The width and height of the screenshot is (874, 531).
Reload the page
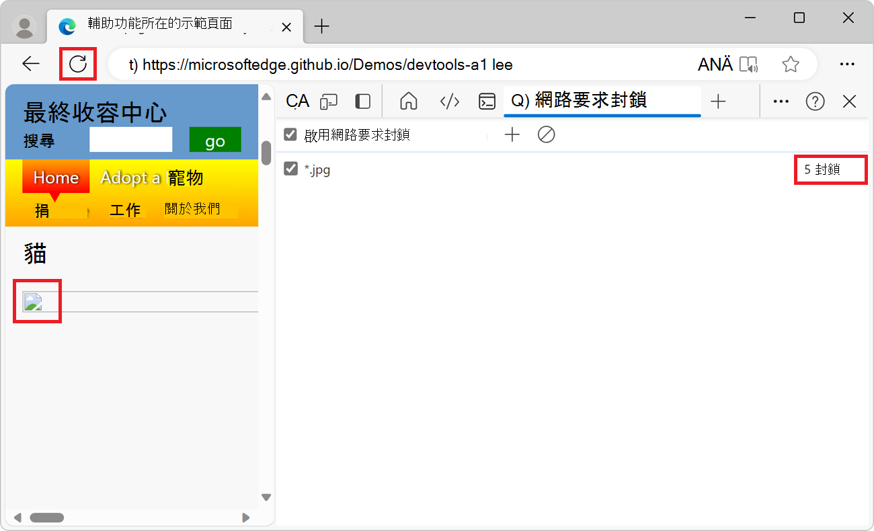(x=77, y=64)
